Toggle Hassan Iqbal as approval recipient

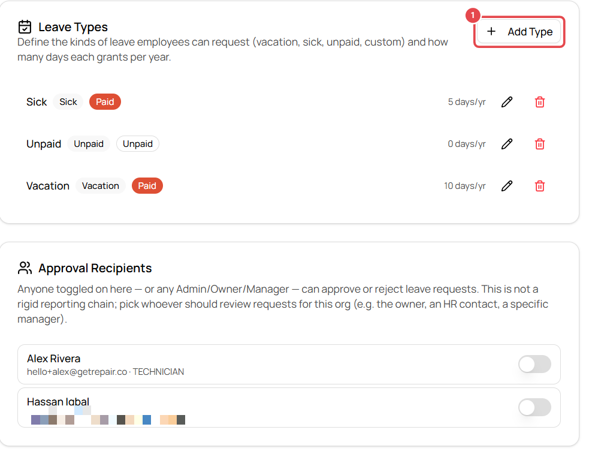pyautogui.click(x=534, y=408)
